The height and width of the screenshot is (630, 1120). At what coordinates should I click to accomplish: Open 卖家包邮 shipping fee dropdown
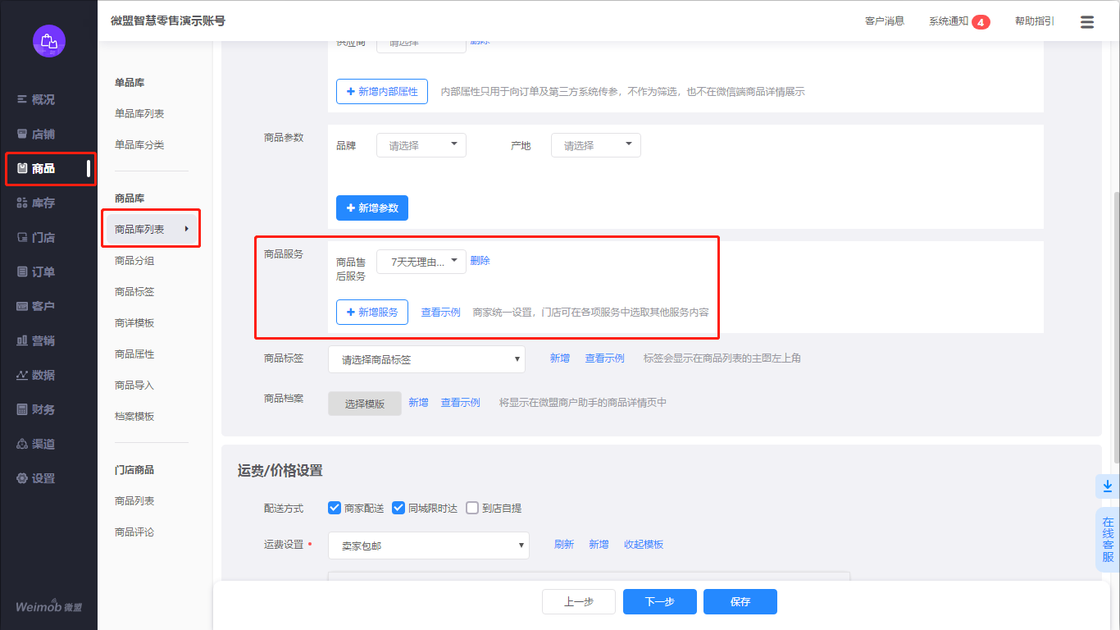429,546
